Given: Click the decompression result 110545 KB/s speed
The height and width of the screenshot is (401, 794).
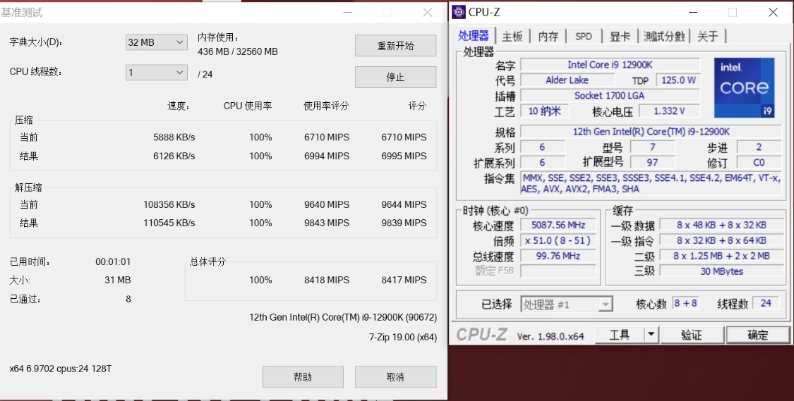Looking at the screenshot, I should [169, 223].
